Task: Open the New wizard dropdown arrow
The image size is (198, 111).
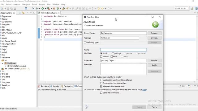Action: [5, 8]
